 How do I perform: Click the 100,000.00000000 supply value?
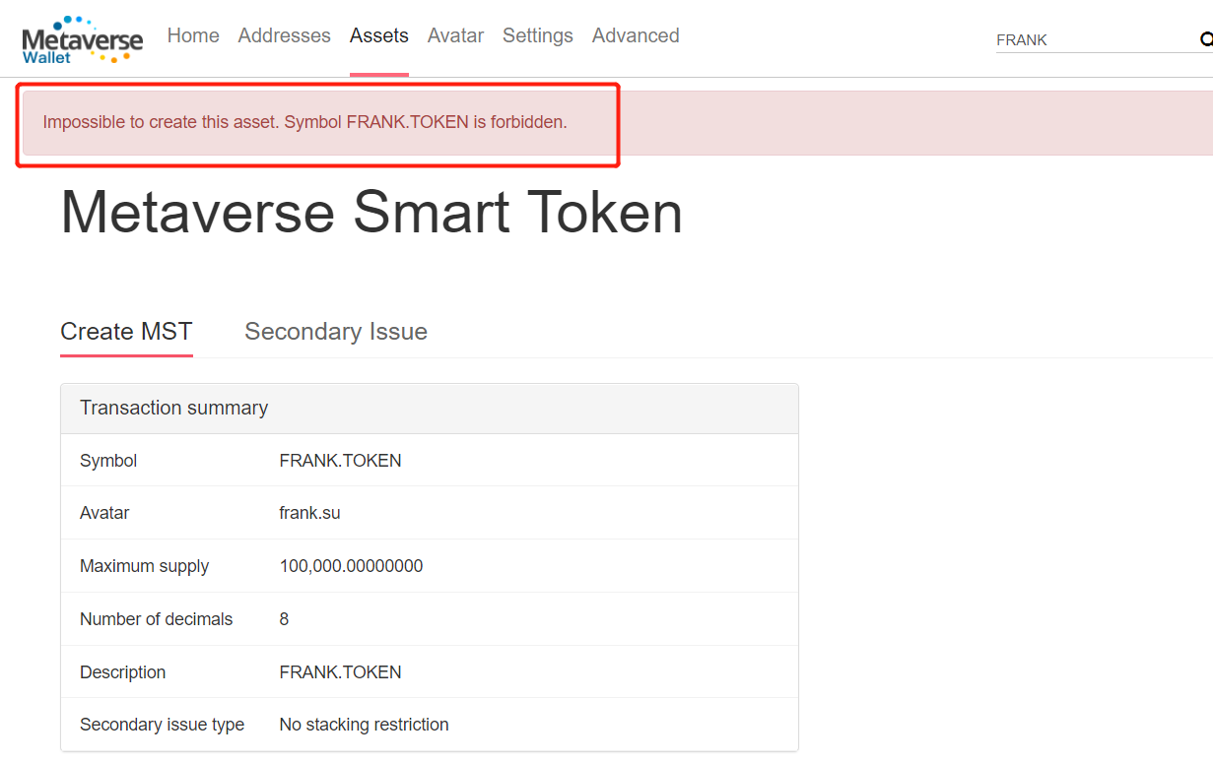[x=352, y=566]
